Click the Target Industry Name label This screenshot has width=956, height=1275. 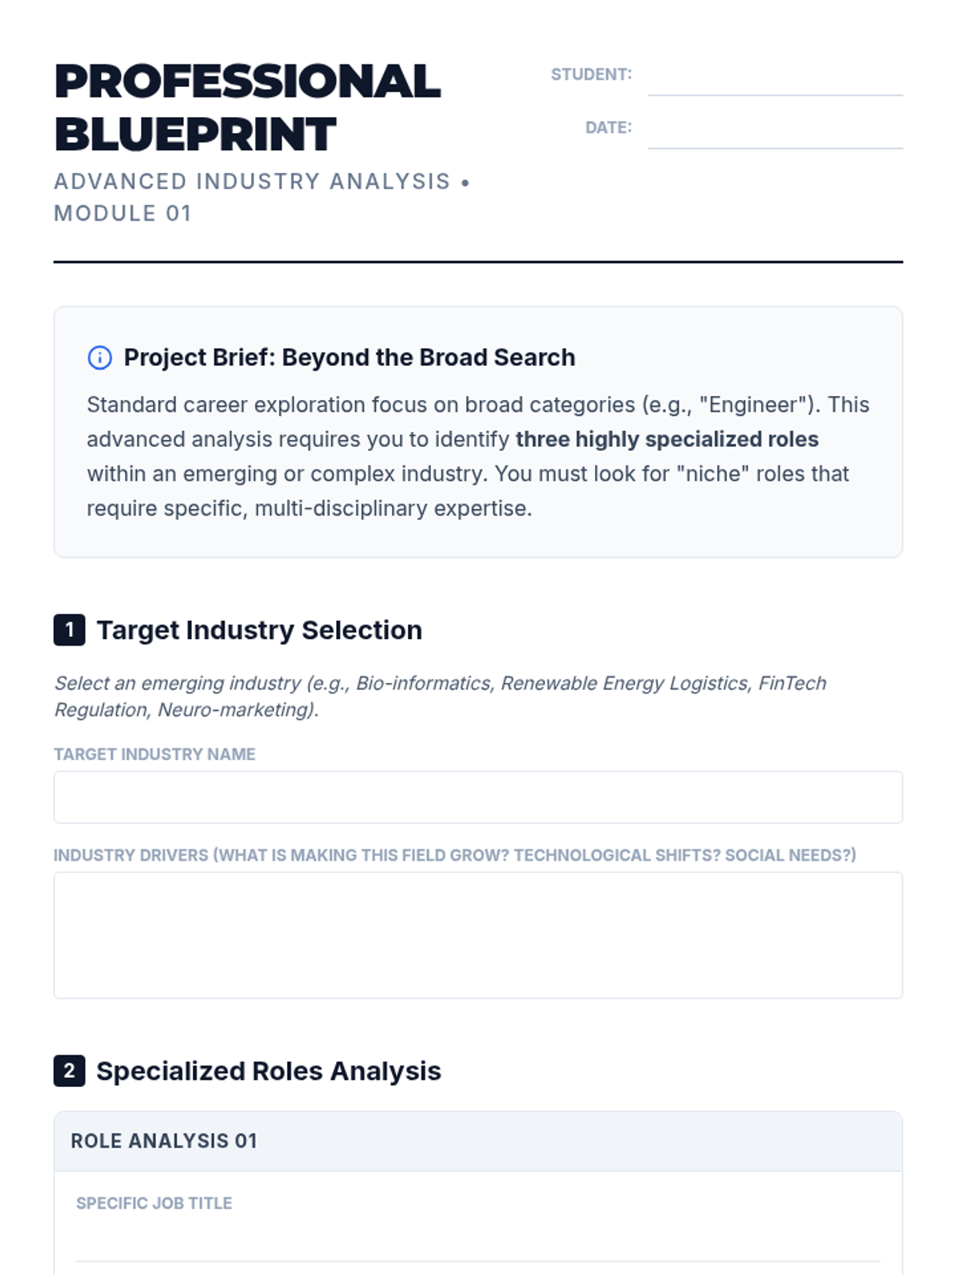coord(155,754)
